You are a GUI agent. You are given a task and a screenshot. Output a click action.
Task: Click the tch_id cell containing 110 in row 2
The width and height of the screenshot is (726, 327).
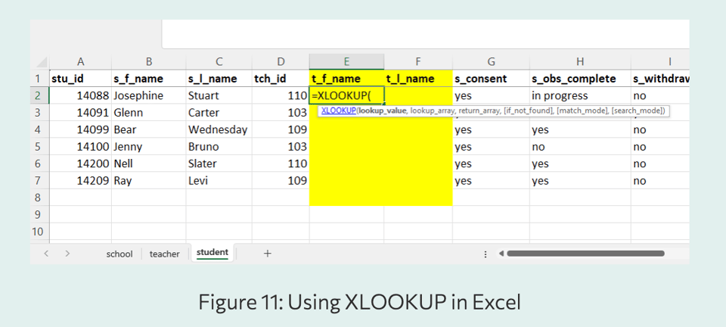(281, 95)
